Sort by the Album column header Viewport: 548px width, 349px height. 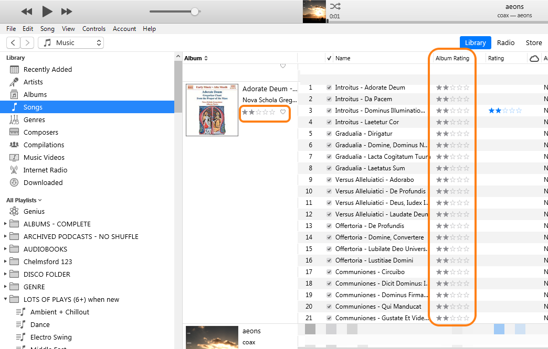click(x=196, y=58)
